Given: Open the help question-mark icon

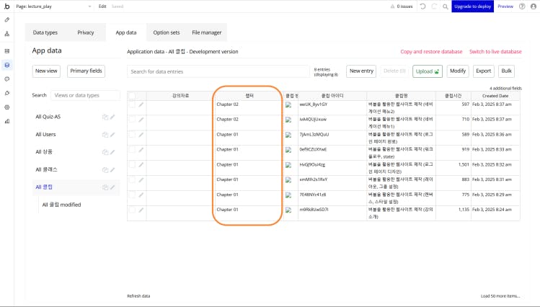Looking at the screenshot, I should click(522, 6).
